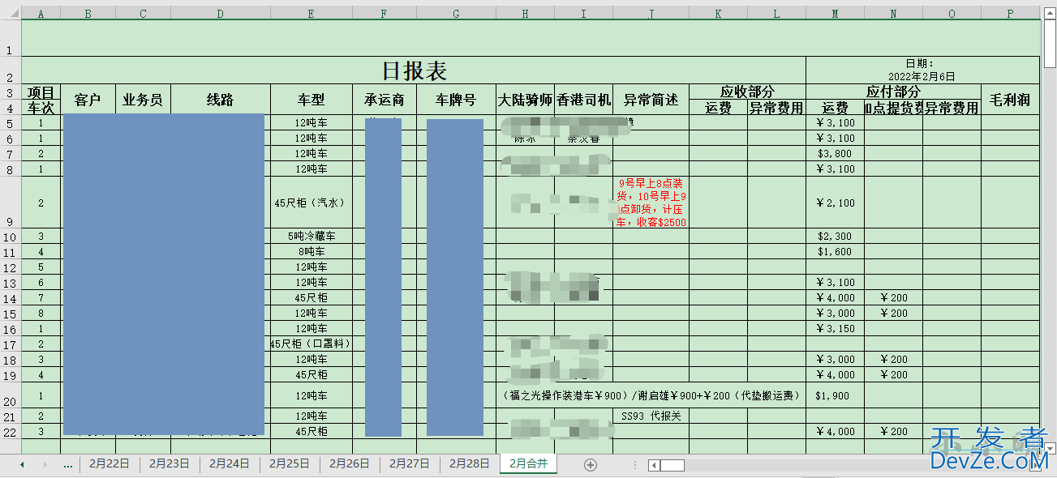This screenshot has width=1057, height=478.
Task: Switch to the 2月23日 sheet tab
Action: click(169, 464)
